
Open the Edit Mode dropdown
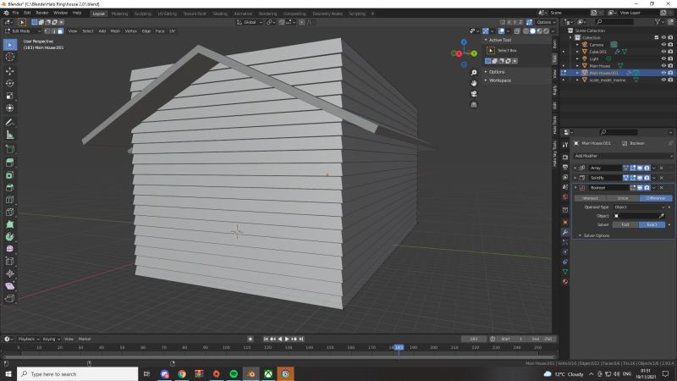pos(23,31)
